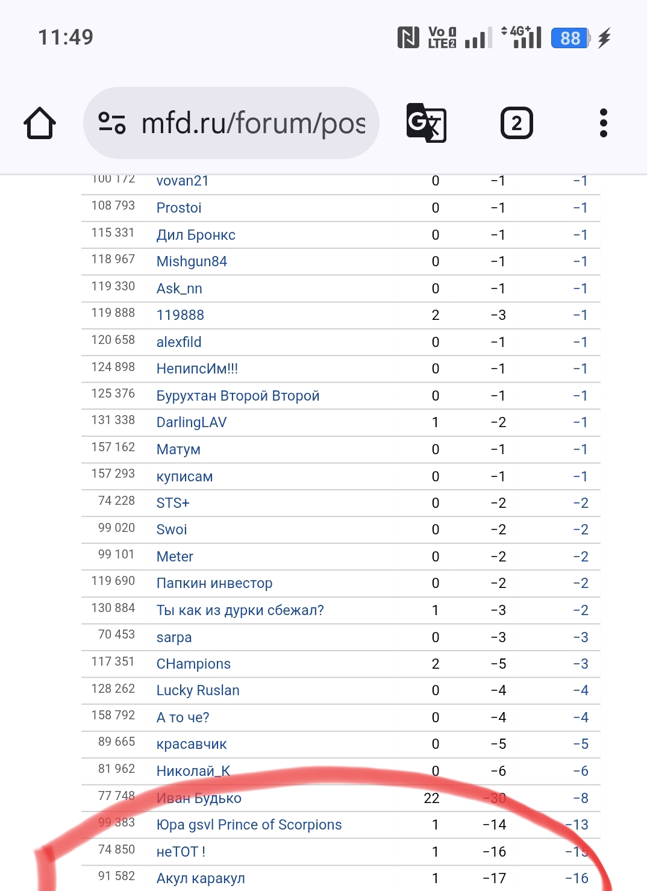Open Бурухтан Второй Второй profile
647x891 pixels.
click(x=238, y=396)
